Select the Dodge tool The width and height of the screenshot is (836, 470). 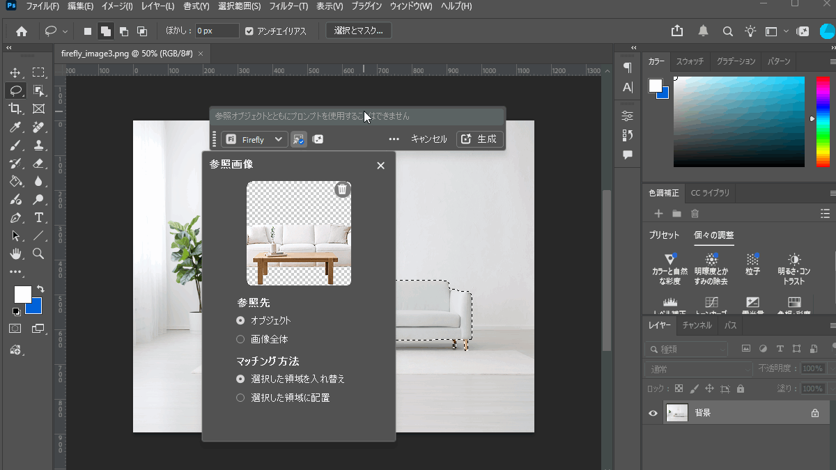[x=38, y=200]
